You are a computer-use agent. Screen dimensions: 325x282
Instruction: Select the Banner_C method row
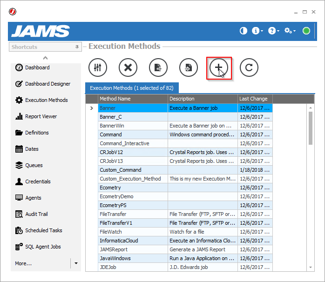pos(185,117)
